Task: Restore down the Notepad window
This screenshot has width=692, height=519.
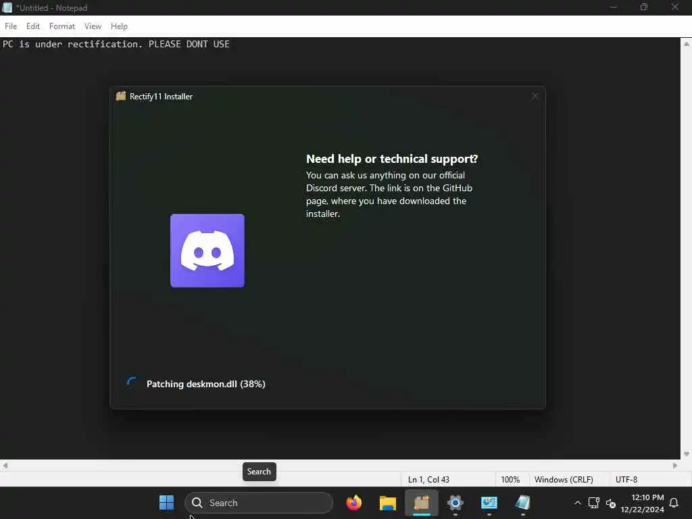Action: coord(644,7)
